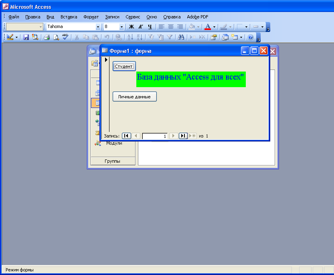Click the record number field
Screen dimensions: 334x275
coord(155,136)
